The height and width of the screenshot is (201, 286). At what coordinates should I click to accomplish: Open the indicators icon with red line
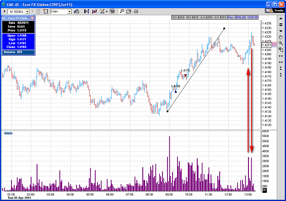click(x=94, y=11)
